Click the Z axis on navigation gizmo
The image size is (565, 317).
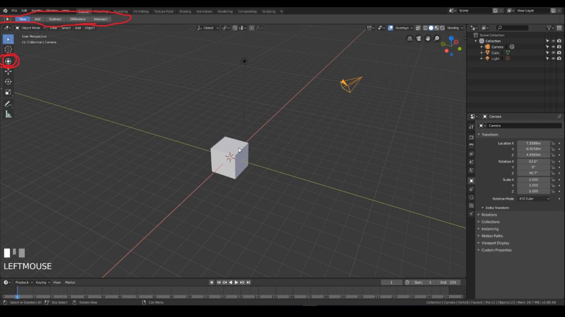(x=451, y=39)
